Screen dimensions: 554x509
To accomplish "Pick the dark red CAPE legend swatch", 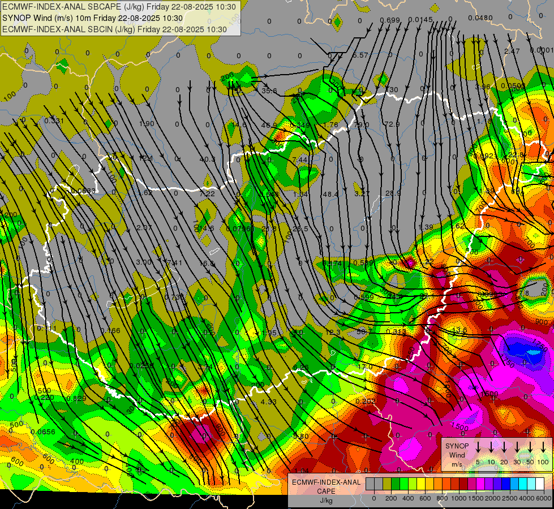I will click(x=463, y=484).
